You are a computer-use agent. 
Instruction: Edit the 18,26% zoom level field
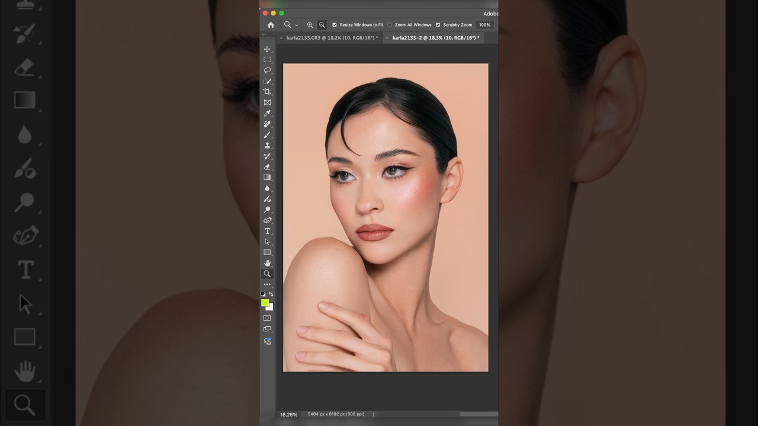(288, 414)
